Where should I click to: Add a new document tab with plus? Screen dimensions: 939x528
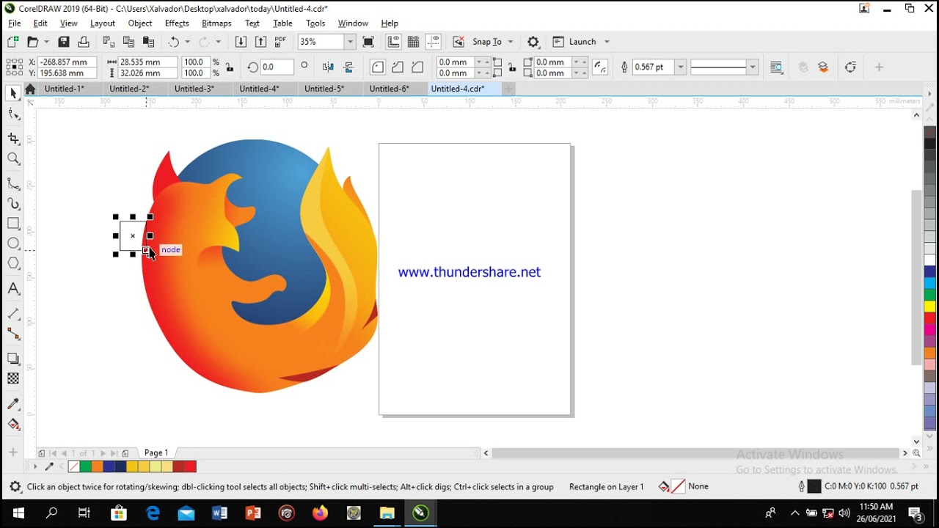(x=508, y=89)
